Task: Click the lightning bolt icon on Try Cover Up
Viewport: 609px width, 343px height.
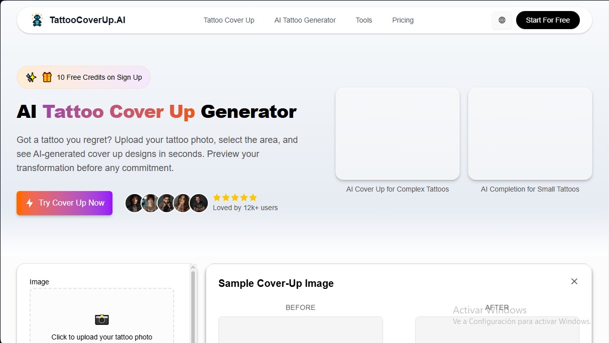Action: click(x=30, y=203)
